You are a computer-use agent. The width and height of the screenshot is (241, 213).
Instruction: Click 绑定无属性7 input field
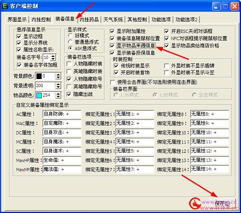point(135,170)
